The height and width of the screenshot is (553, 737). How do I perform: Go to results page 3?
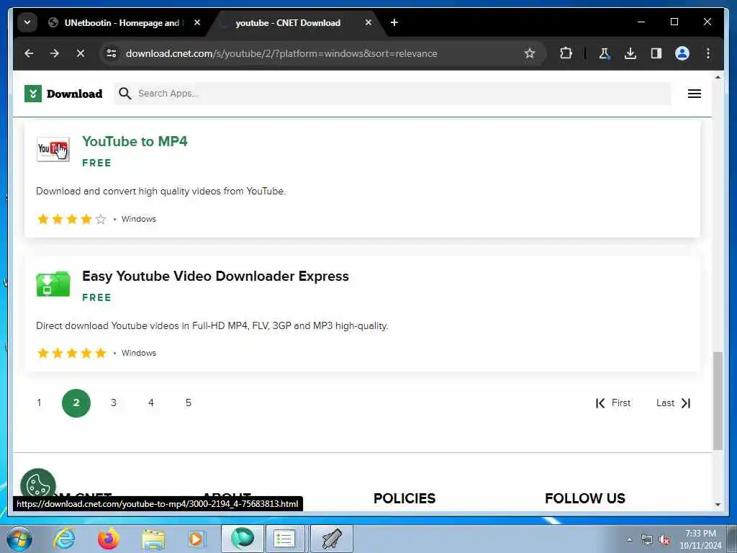[x=113, y=403]
